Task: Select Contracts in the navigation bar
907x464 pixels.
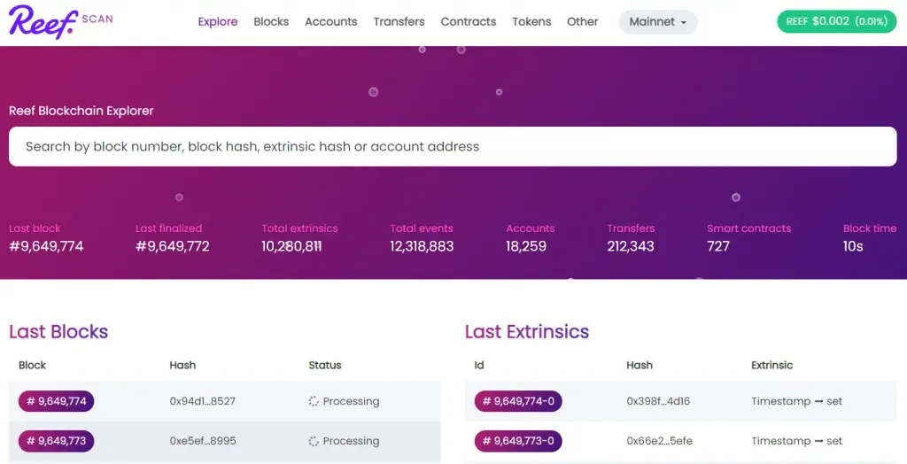Action: tap(468, 22)
